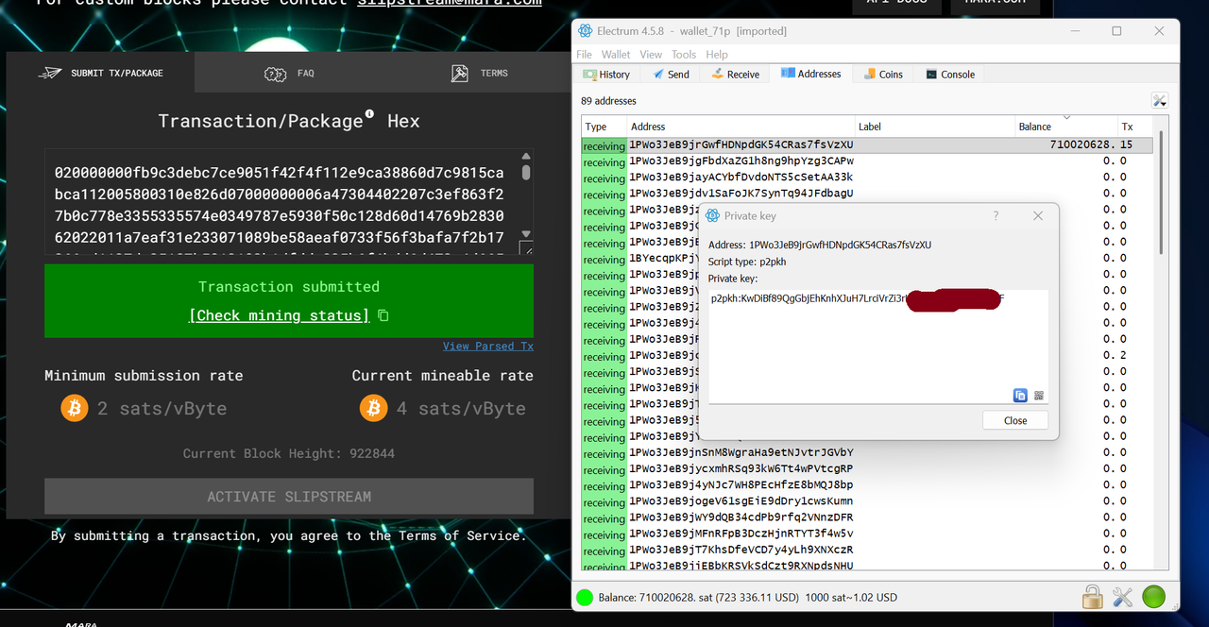Click the Bitcoin icon beside 2 sats/vByte

(75, 409)
